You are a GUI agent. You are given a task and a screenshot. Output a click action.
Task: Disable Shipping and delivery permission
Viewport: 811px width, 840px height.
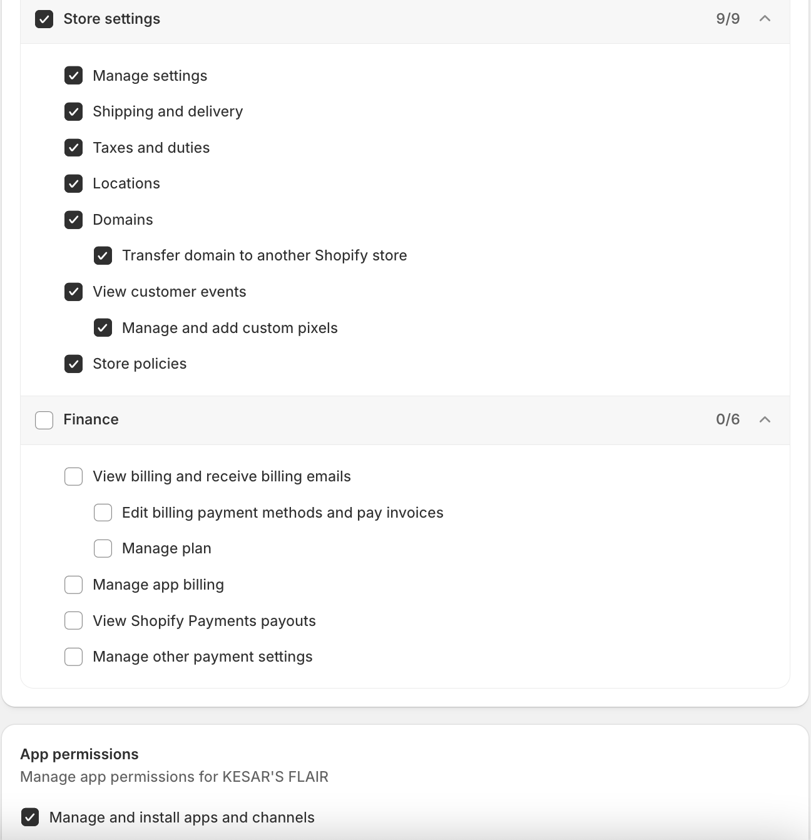73,112
